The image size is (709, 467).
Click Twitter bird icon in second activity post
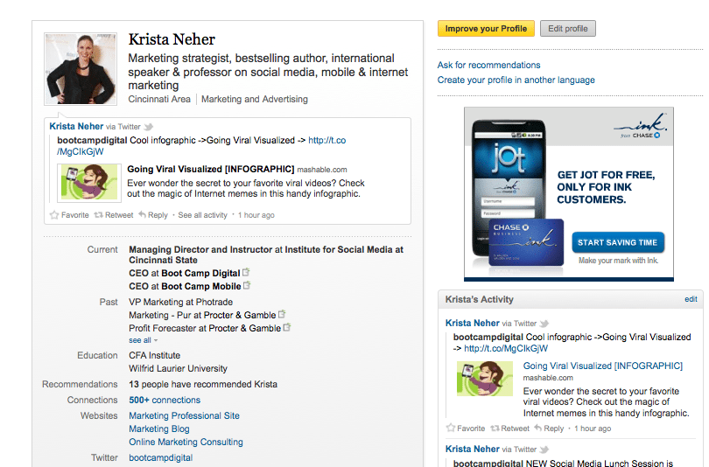[544, 450]
